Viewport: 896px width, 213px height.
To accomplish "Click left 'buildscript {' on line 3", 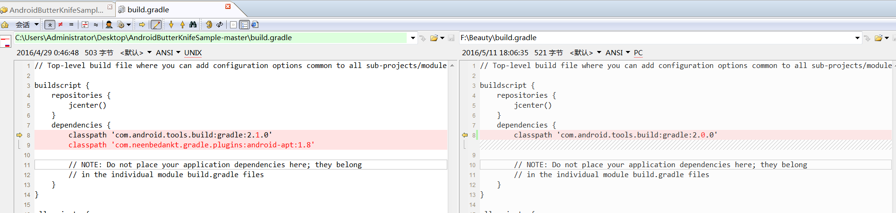I will click(61, 85).
